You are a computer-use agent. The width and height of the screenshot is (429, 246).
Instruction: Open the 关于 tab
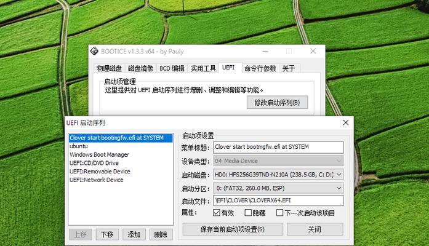[289, 68]
